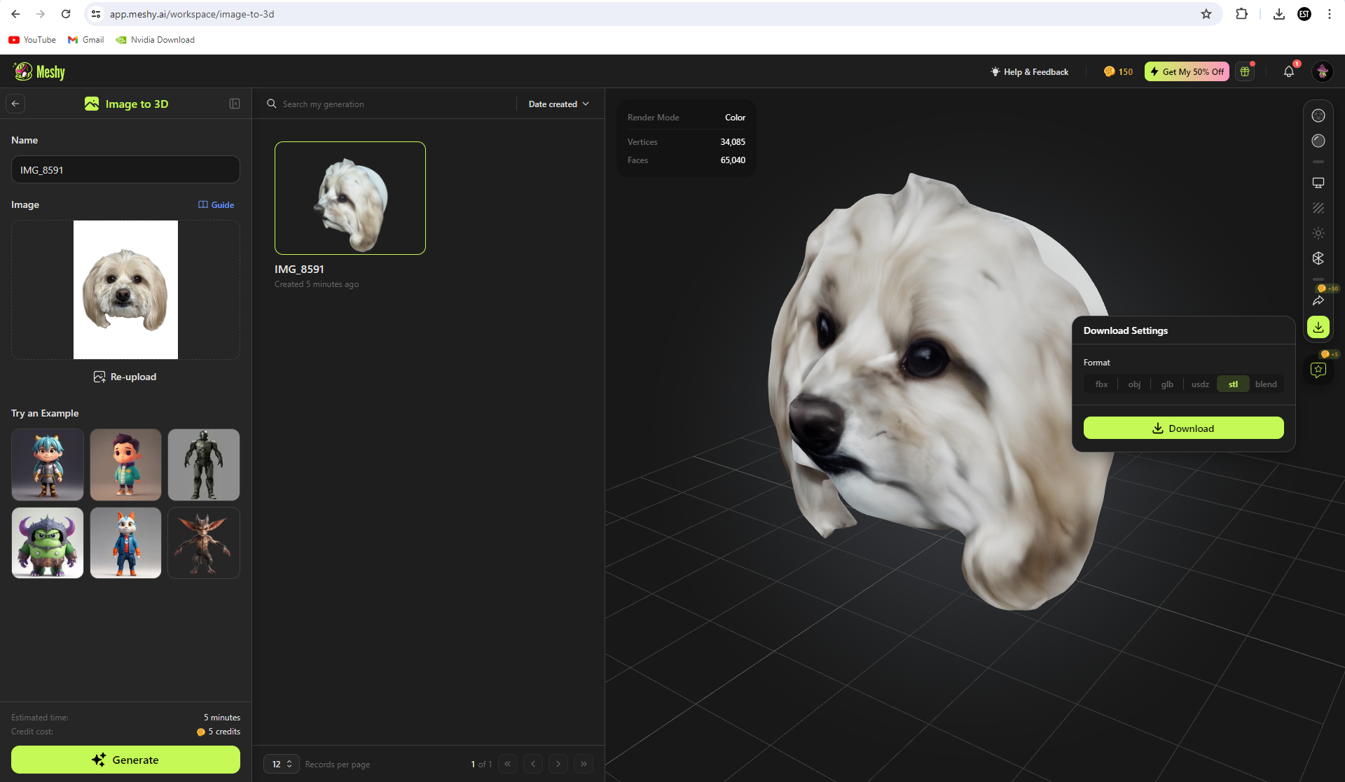Open the star feedback rating icon
This screenshot has height=782, width=1345.
1318,370
